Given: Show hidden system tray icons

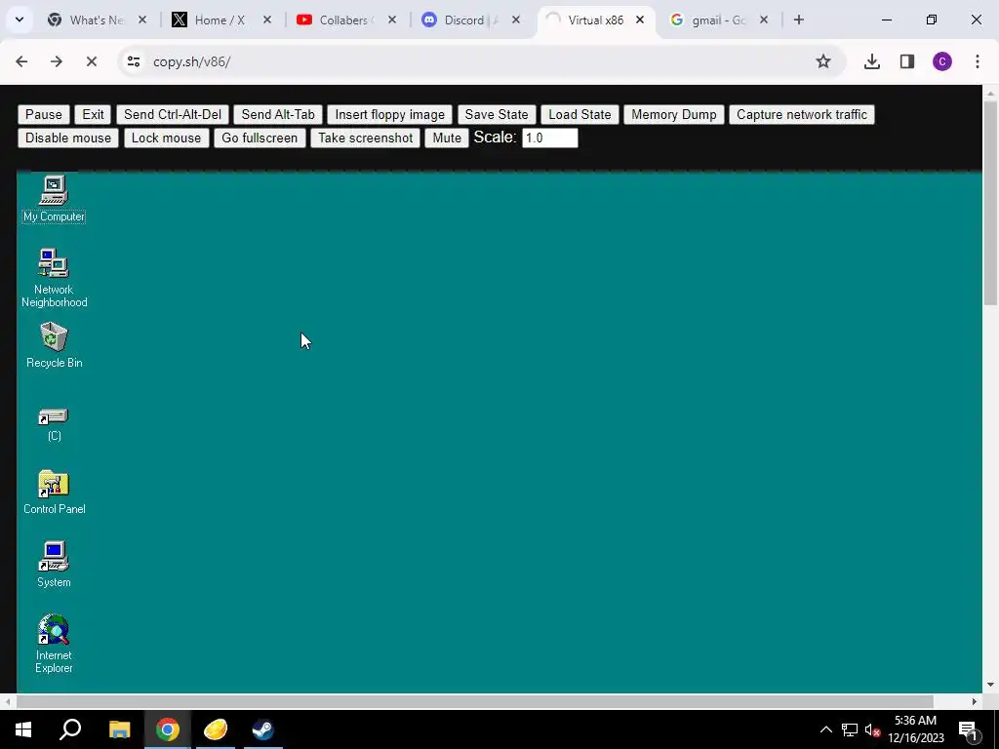Looking at the screenshot, I should (x=825, y=729).
